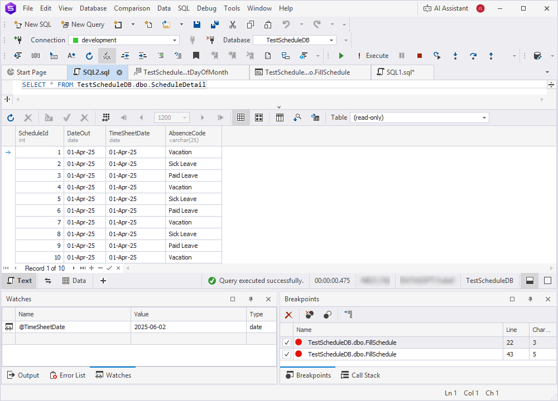Click the Execute button
Viewport: 558px width, 401px height.
[x=373, y=56]
